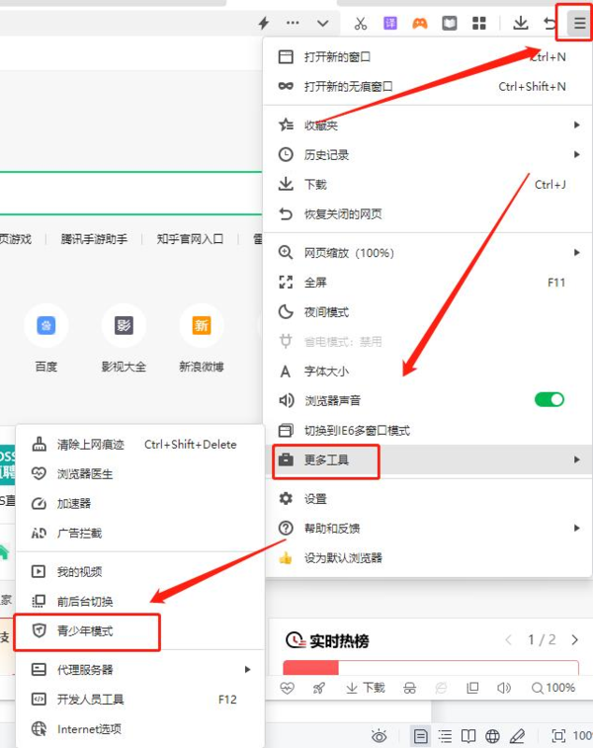Screen dimensions: 593x748
Task: Expand the 收藏夹 submenu arrow
Action: (577, 125)
